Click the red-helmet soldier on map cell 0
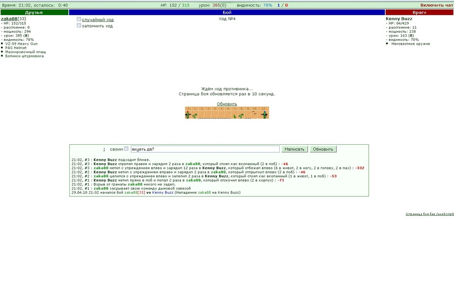 pyautogui.click(x=188, y=114)
